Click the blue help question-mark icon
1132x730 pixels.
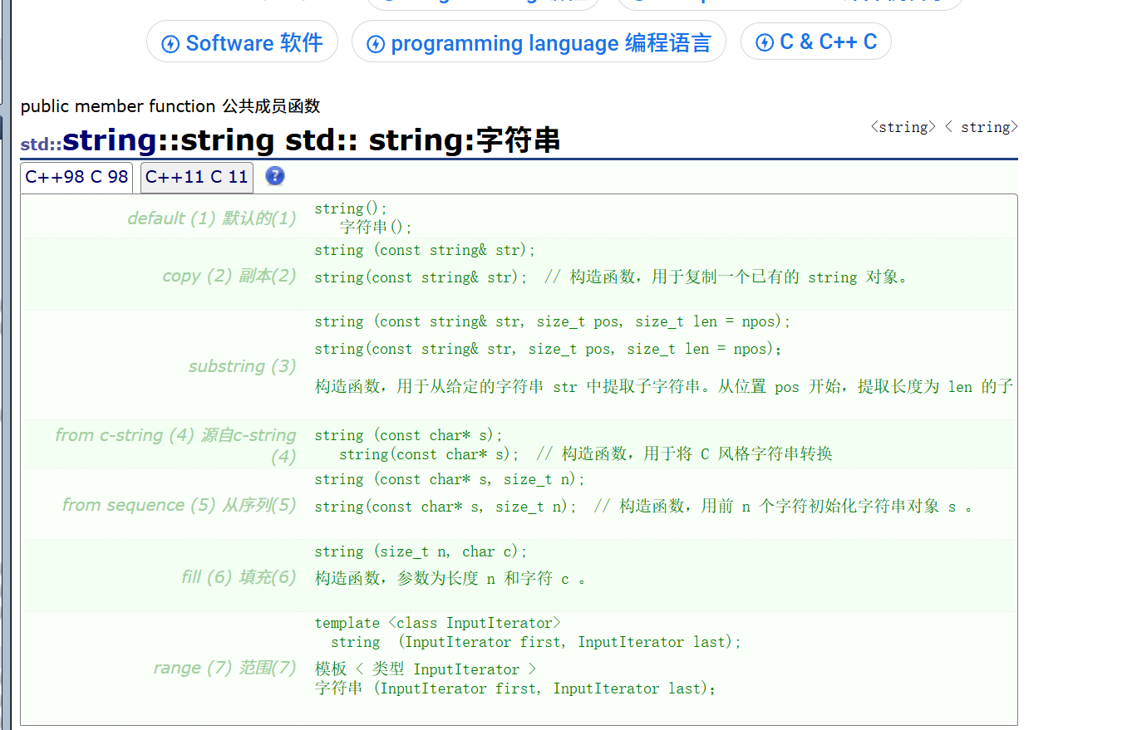275,176
